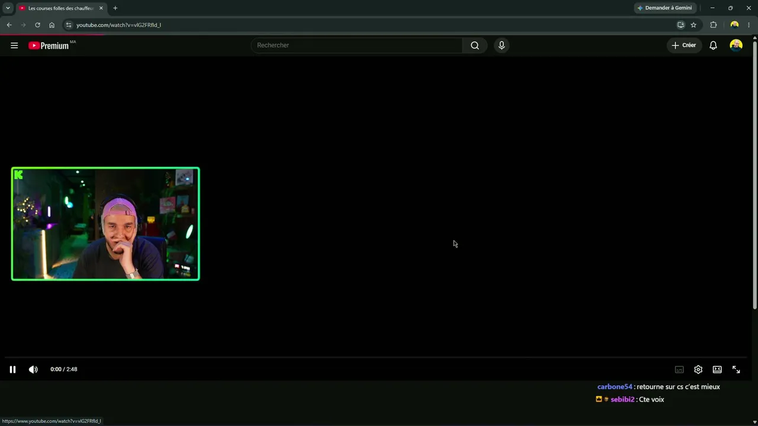Open the YouTube hamburger guide menu
Viewport: 758px width, 426px height.
(x=14, y=46)
